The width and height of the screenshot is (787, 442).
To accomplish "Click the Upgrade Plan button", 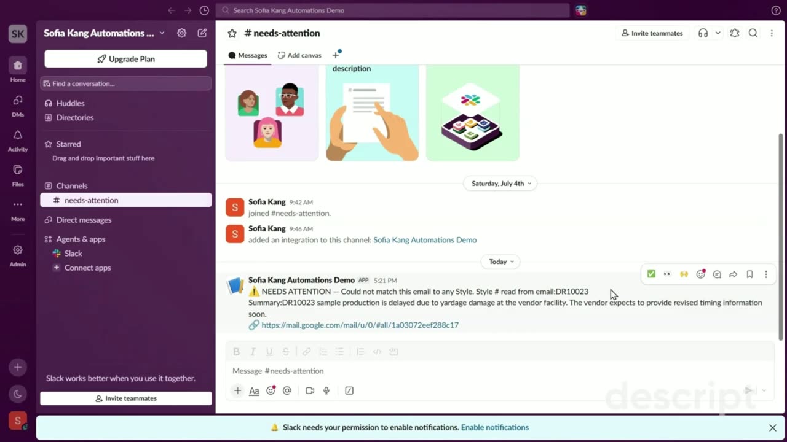I will [126, 59].
